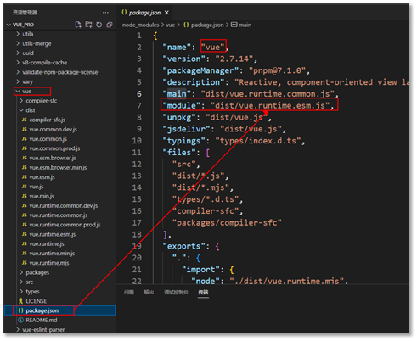This screenshot has height=341, width=417.
Task: Open vue.esm.js file
Action: (42, 177)
